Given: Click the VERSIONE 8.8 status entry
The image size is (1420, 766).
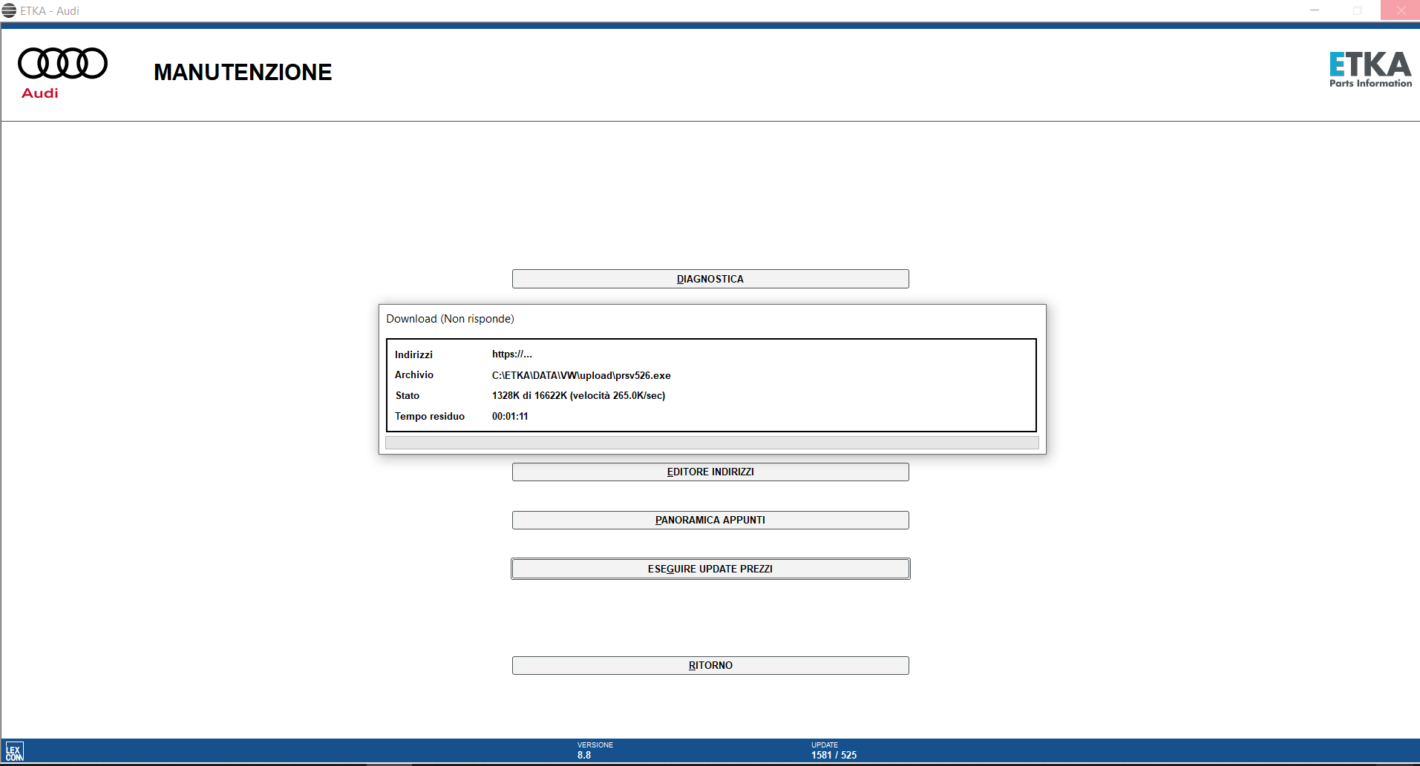Looking at the screenshot, I should pos(595,750).
